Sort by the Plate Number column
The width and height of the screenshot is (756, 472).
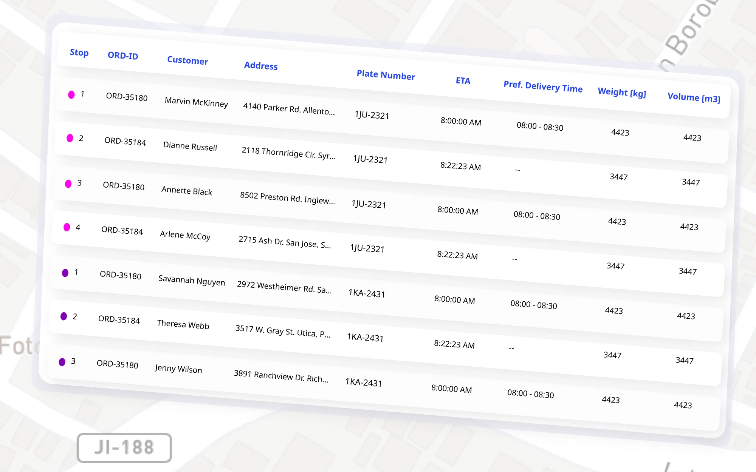pos(386,75)
